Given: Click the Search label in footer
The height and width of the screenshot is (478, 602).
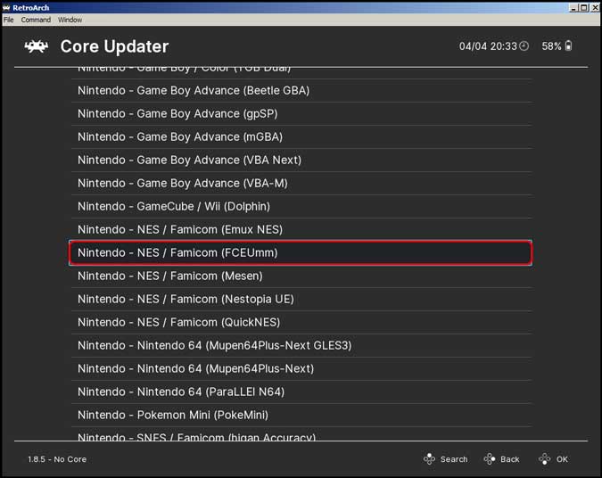Looking at the screenshot, I should click(454, 459).
